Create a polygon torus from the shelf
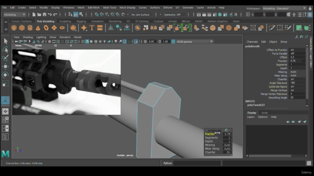Viewport: 314px width, 176px height. point(46,28)
